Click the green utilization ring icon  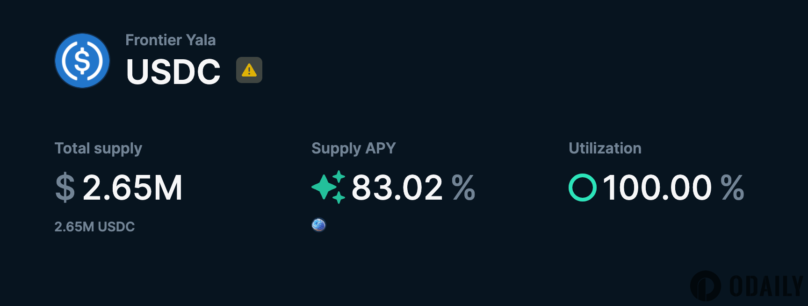point(582,188)
